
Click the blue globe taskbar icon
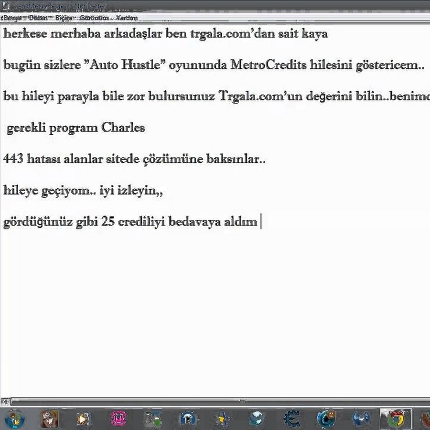(257, 419)
